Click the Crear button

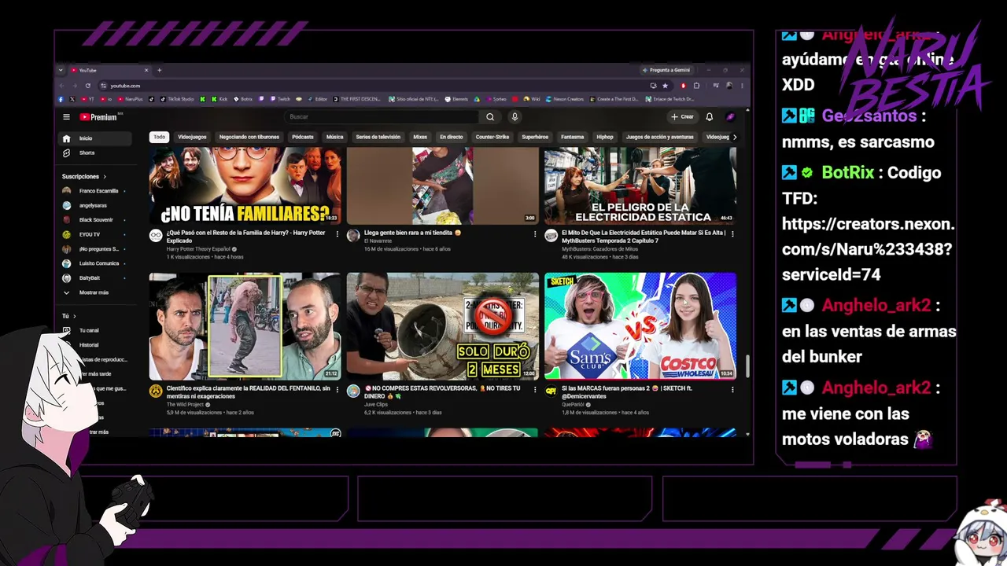682,117
